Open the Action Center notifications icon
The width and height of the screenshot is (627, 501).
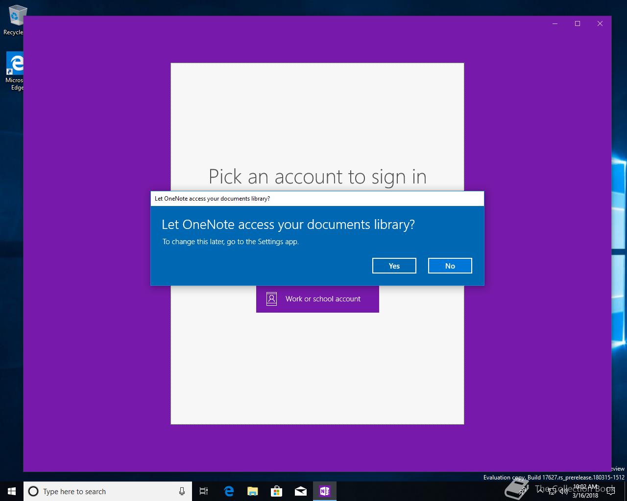[x=610, y=491]
